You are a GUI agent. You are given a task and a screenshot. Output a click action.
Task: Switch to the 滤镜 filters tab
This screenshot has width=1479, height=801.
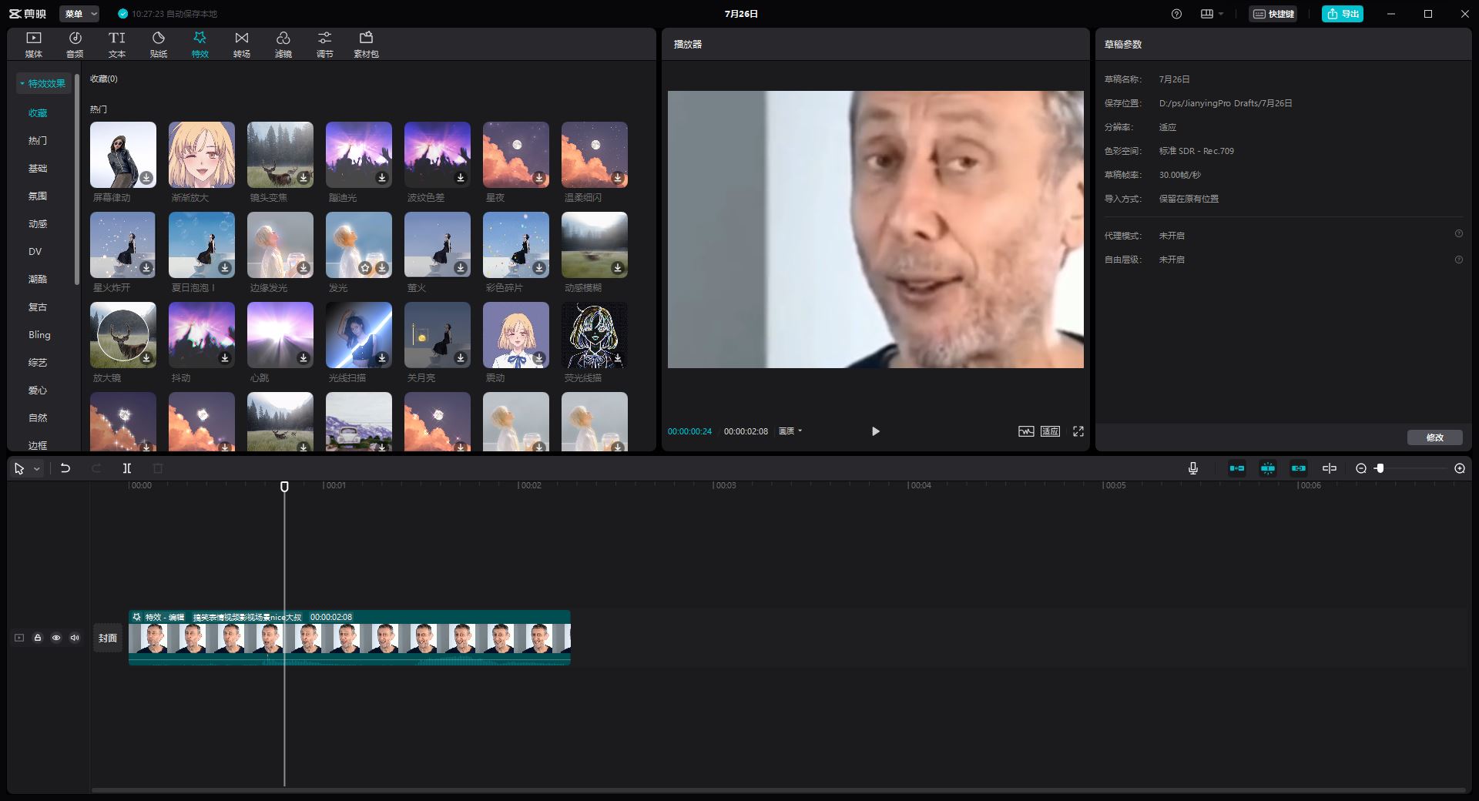pyautogui.click(x=283, y=43)
